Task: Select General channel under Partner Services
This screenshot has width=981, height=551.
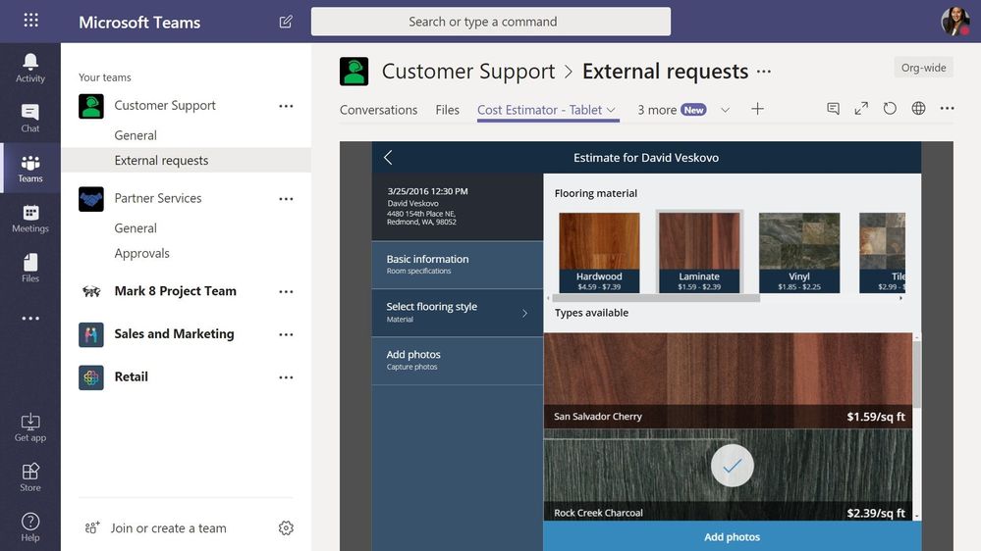Action: point(136,228)
